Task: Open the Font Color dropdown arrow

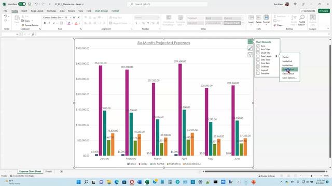Action: [x=79, y=23]
